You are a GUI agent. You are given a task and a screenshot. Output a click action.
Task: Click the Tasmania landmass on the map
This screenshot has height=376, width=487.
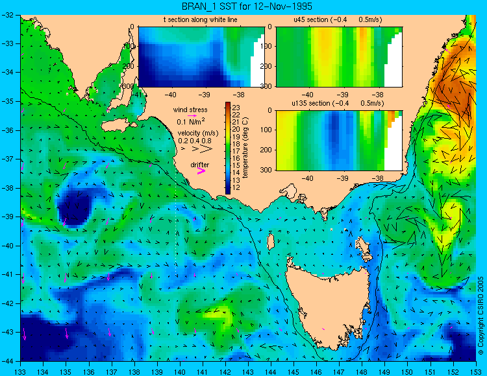328,305
